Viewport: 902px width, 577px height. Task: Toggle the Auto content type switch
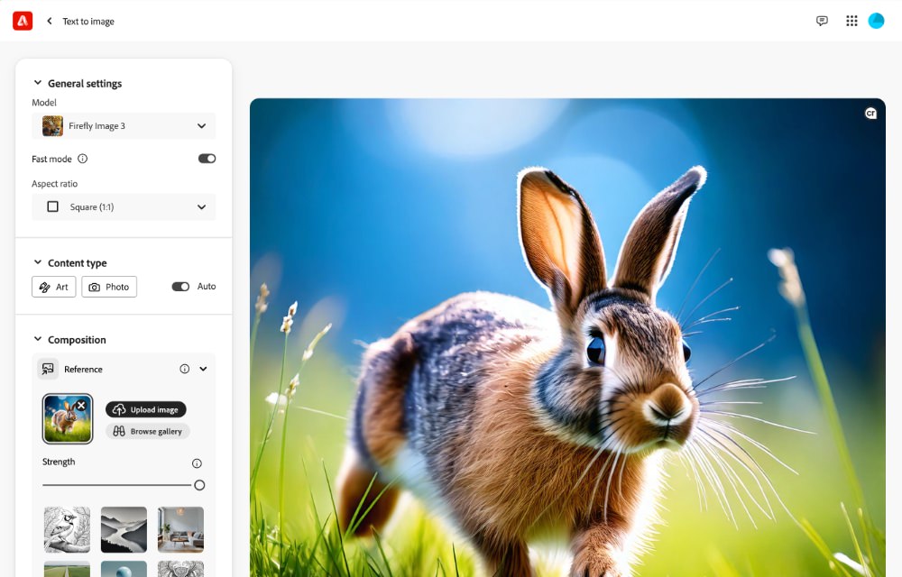pyautogui.click(x=180, y=286)
